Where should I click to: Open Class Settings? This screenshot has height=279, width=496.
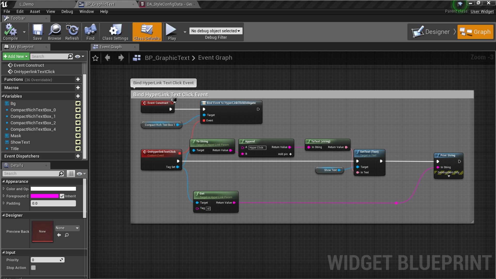click(115, 32)
